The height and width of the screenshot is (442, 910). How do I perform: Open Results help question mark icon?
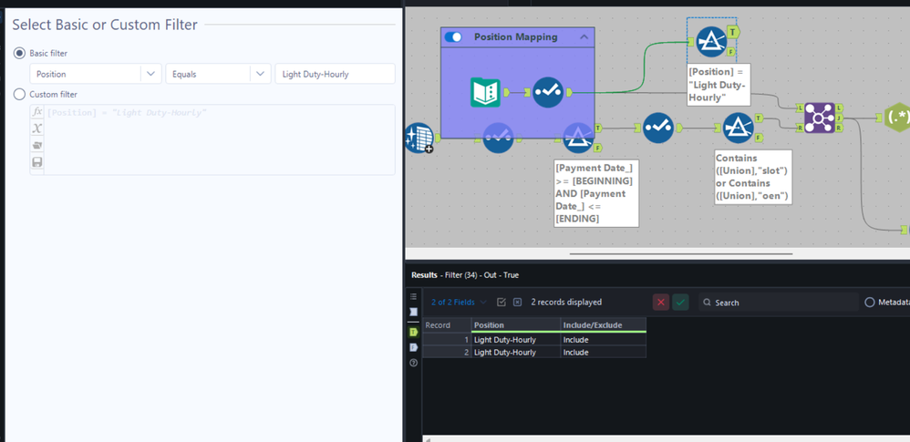click(x=413, y=363)
